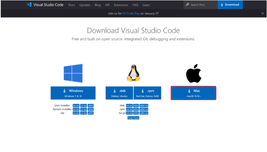The width and height of the screenshot is (267, 152).
Task: Download .tar.gz 64 bit
Action: (129, 113)
